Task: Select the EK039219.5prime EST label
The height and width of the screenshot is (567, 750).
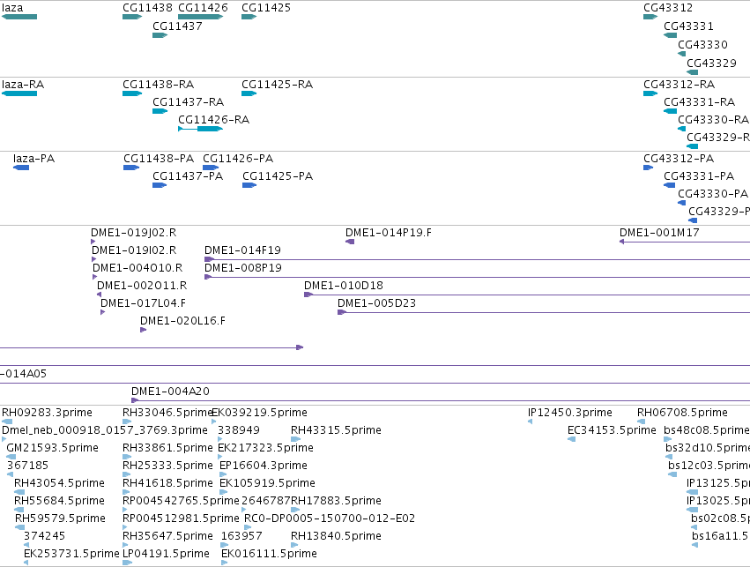Action: coord(259,413)
